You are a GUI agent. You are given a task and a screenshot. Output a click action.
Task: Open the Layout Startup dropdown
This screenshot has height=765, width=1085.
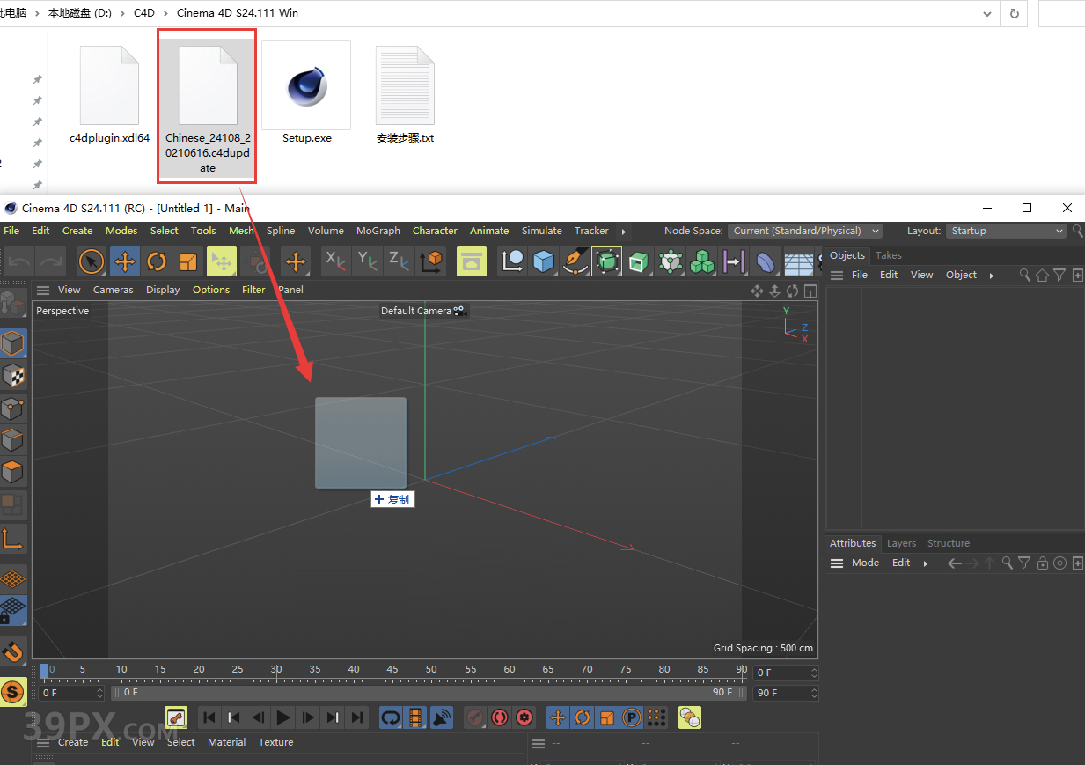click(x=1007, y=231)
